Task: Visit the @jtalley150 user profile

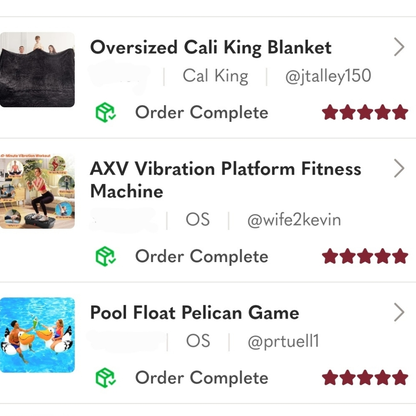Action: tap(328, 76)
